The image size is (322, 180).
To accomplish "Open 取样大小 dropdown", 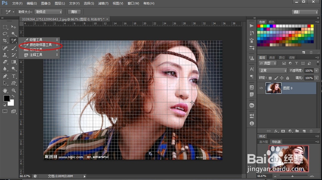I will 49,12.
